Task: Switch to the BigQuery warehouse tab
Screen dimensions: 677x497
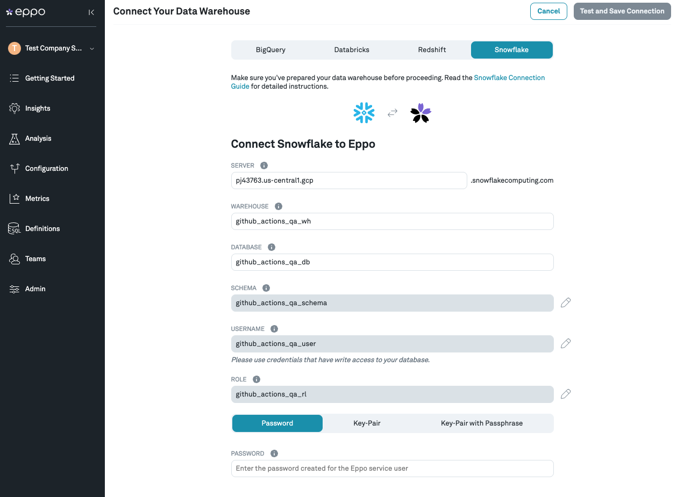Action: pos(270,49)
